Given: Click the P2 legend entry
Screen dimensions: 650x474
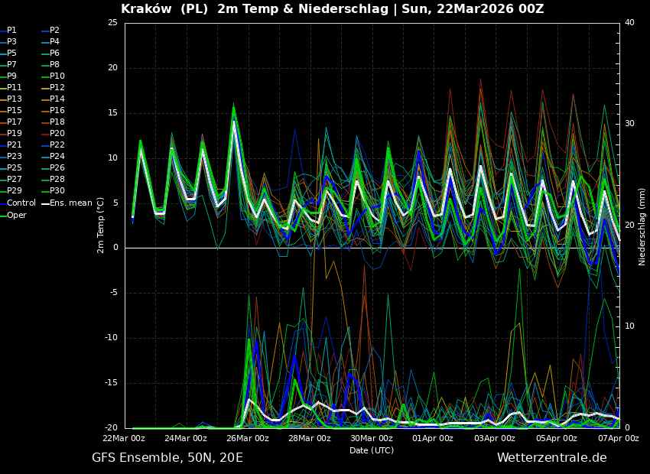Looking at the screenshot, I should [50, 31].
